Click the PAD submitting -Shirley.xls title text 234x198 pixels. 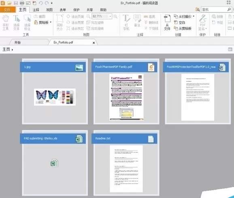click(40, 139)
